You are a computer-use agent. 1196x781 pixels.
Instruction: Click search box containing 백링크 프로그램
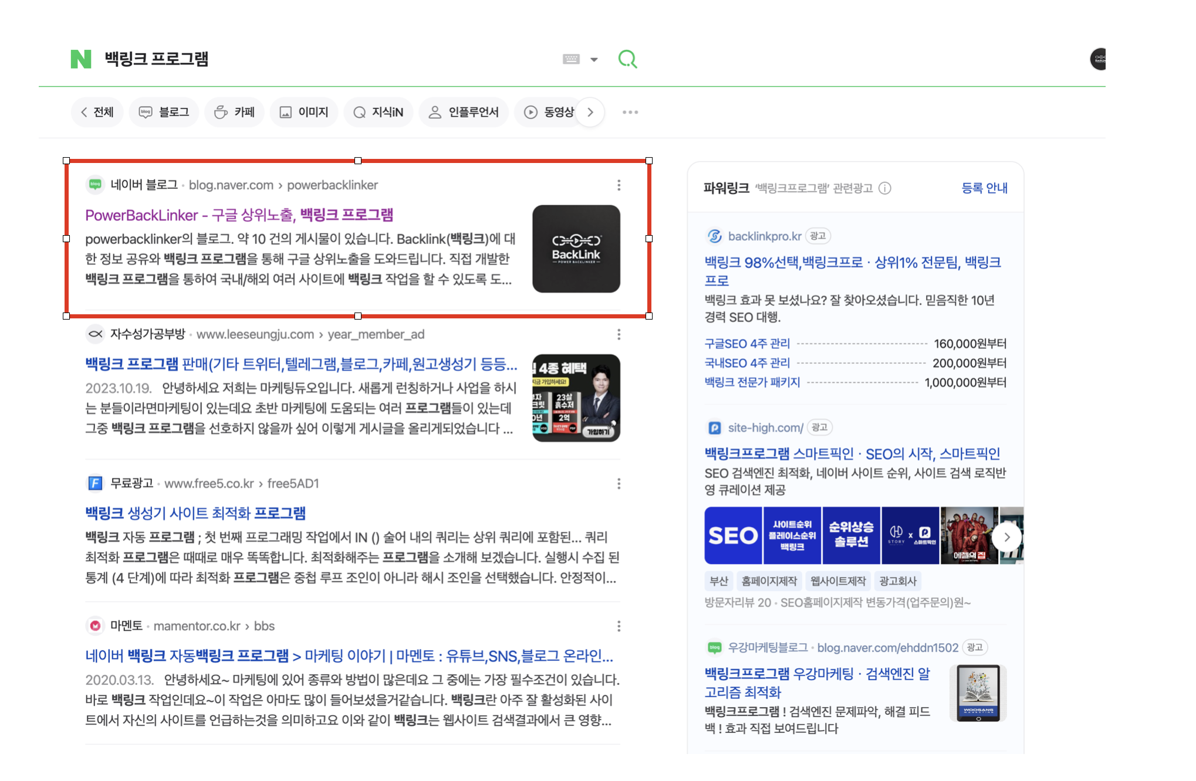click(x=329, y=59)
